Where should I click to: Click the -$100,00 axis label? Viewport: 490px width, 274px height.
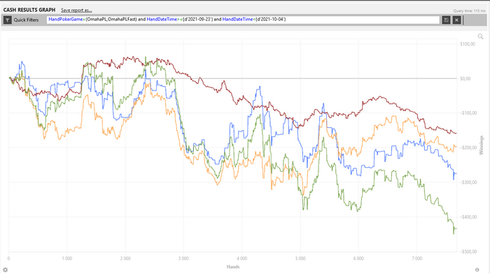pos(468,113)
